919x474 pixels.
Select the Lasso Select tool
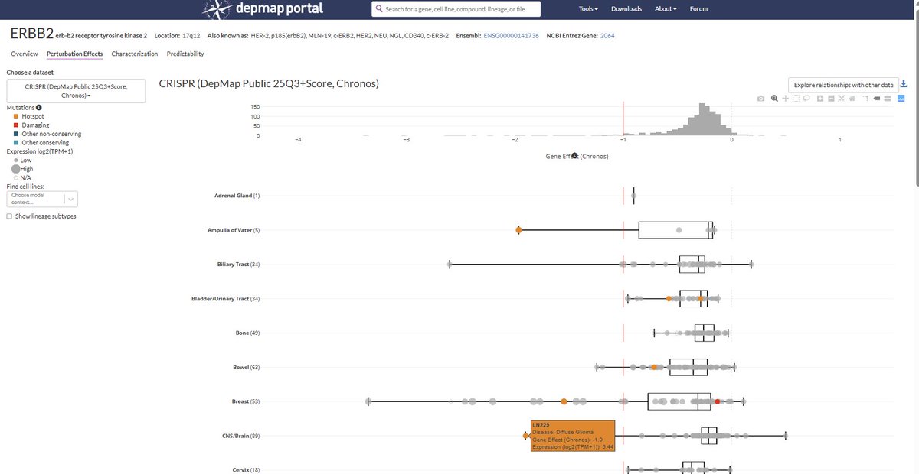tap(806, 99)
